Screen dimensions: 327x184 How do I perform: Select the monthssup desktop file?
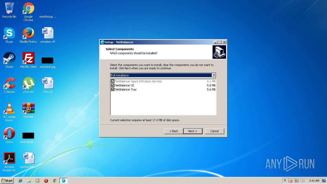48,12
